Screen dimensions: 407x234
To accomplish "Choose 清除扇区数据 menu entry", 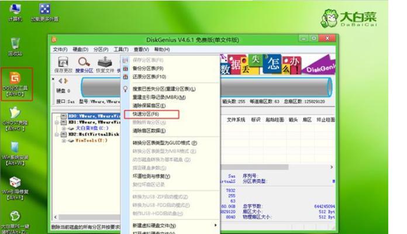I will pos(171,130).
